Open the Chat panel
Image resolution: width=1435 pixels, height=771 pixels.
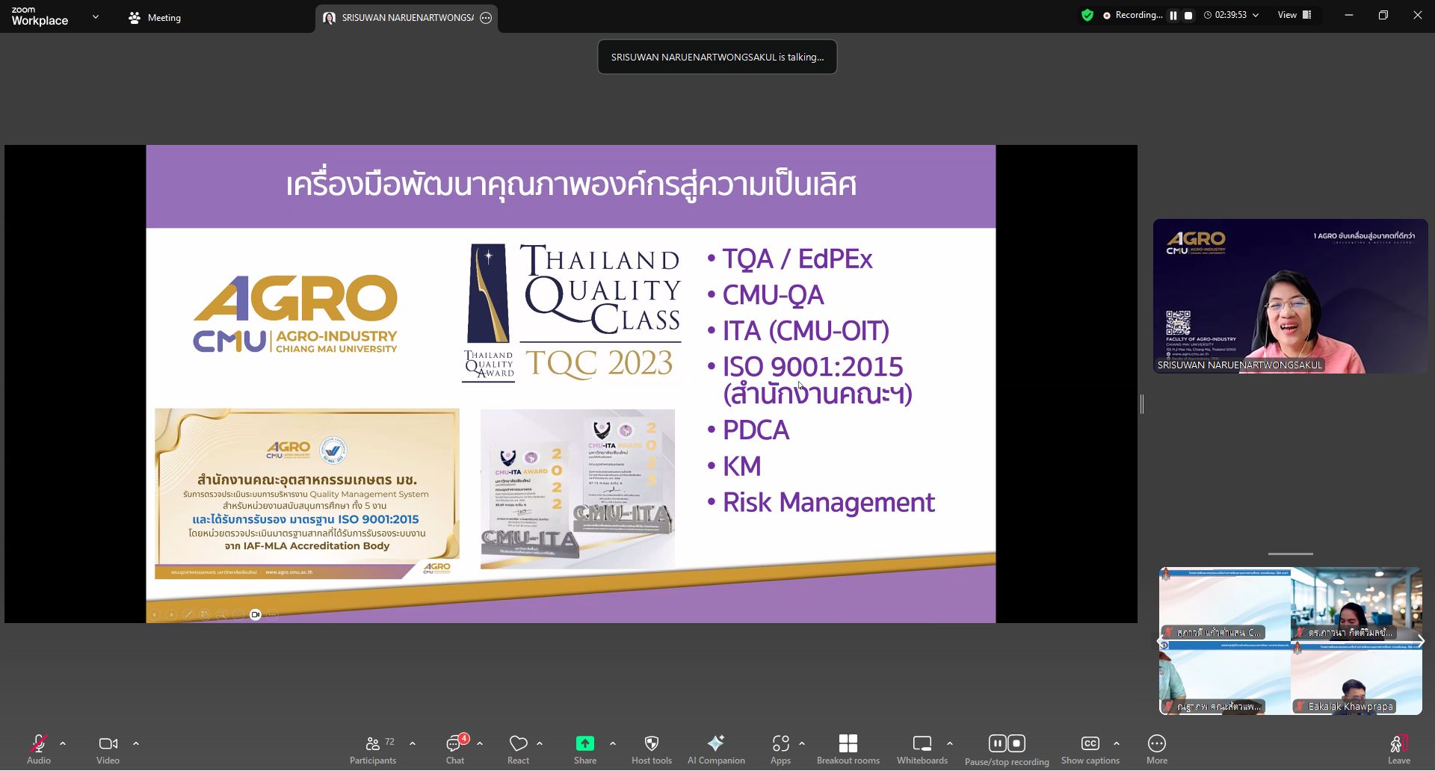[455, 749]
